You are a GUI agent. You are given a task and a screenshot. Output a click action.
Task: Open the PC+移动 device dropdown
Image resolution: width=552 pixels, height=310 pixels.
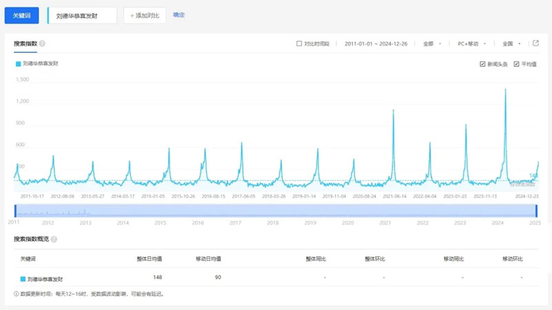tap(472, 43)
